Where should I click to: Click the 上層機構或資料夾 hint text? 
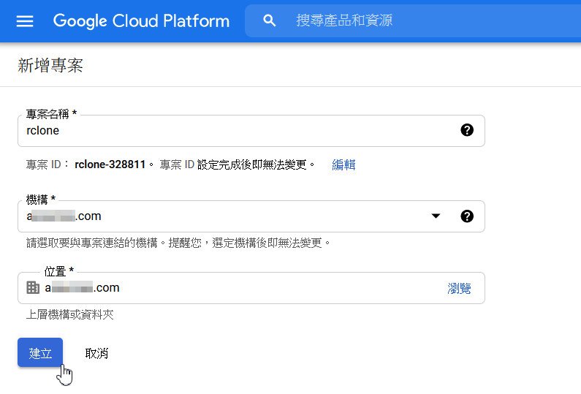coord(70,315)
